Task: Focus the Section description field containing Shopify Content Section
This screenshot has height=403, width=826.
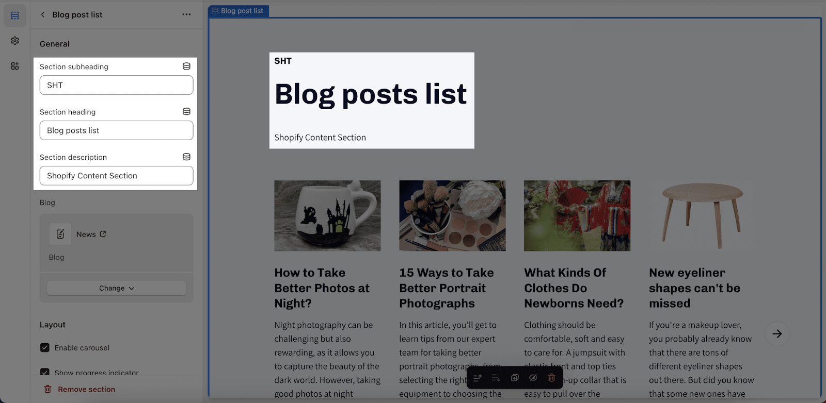Action: click(117, 176)
